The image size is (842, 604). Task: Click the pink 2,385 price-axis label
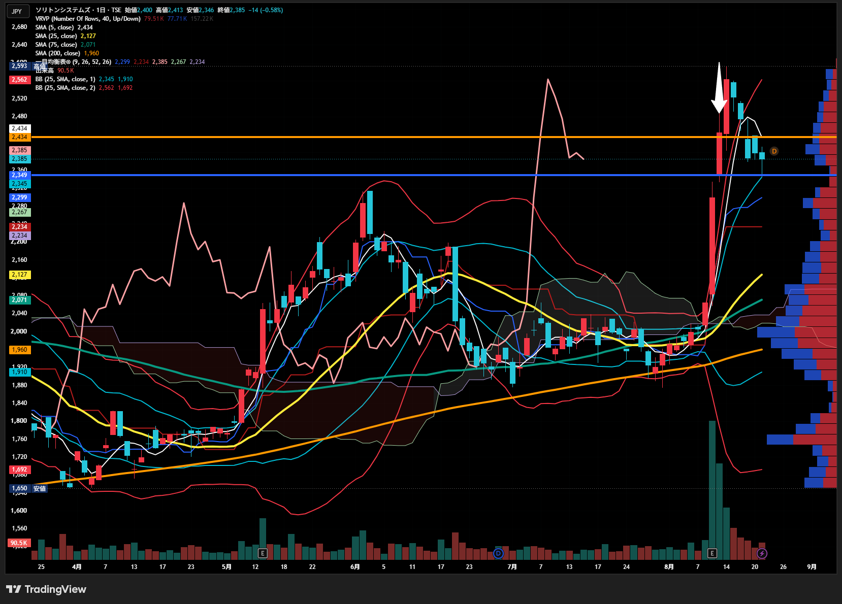click(19, 150)
